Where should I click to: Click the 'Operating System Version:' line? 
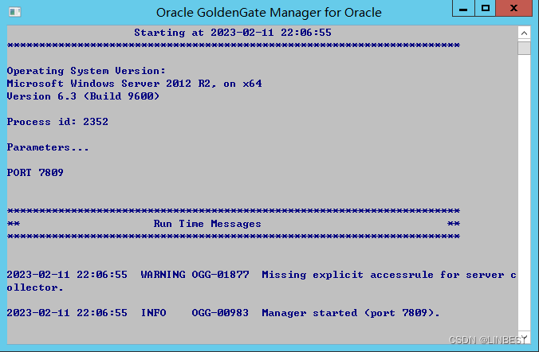coord(86,71)
